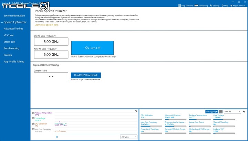Toggle CPU Utilization graph checkbox
The width and height of the screenshot is (248, 141).
click(x=33, y=124)
